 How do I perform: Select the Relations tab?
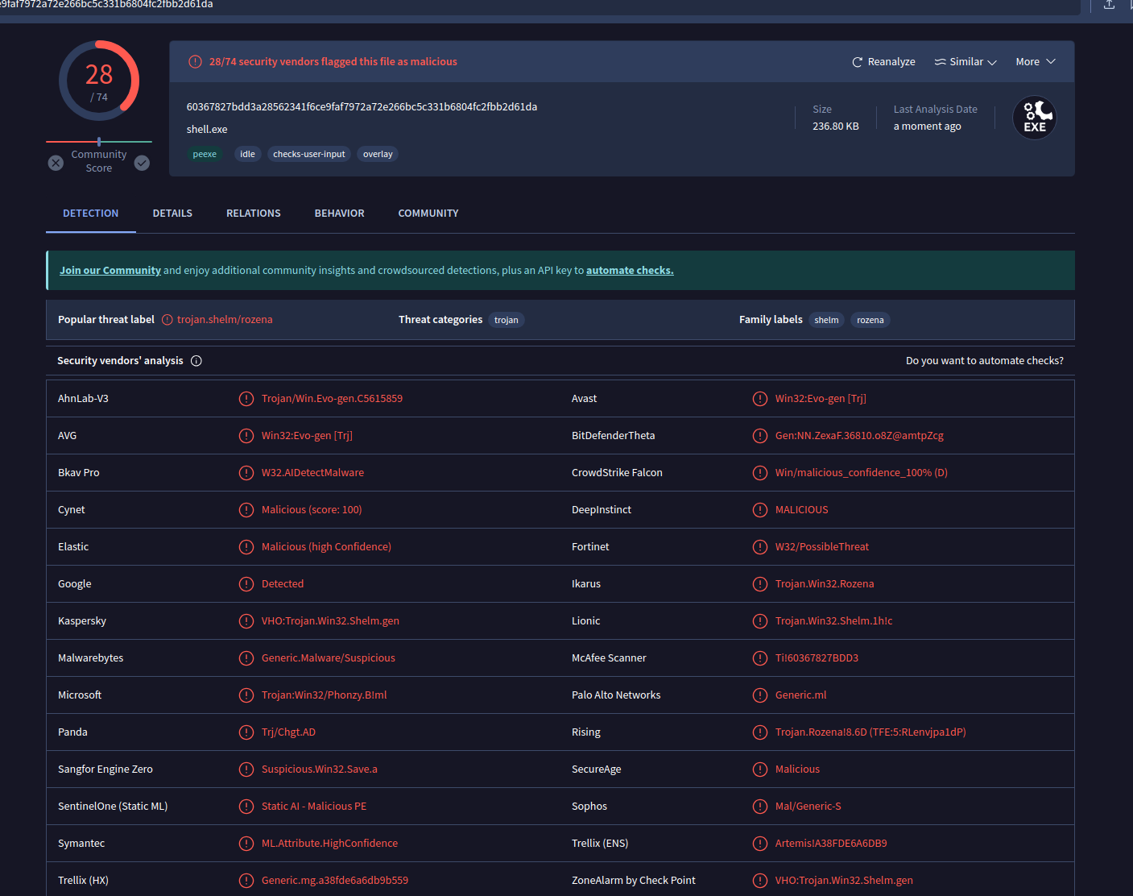pyautogui.click(x=253, y=214)
